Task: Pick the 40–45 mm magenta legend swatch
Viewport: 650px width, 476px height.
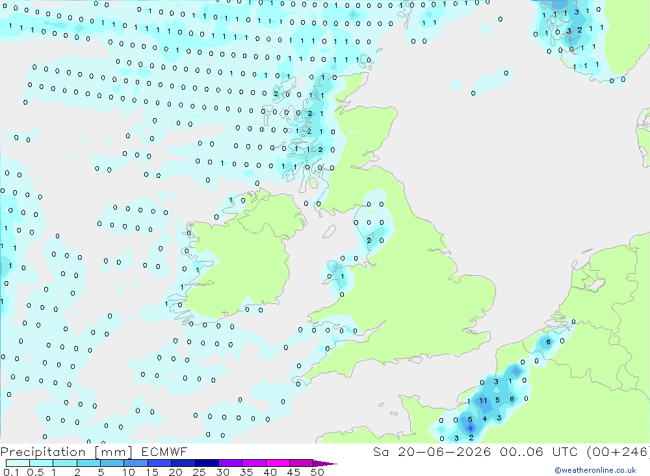Action: [x=278, y=463]
